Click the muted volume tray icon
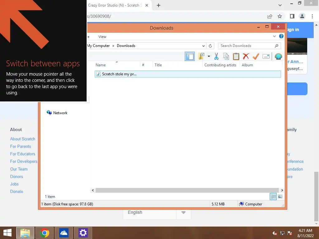The image size is (319, 239). tap(275, 233)
